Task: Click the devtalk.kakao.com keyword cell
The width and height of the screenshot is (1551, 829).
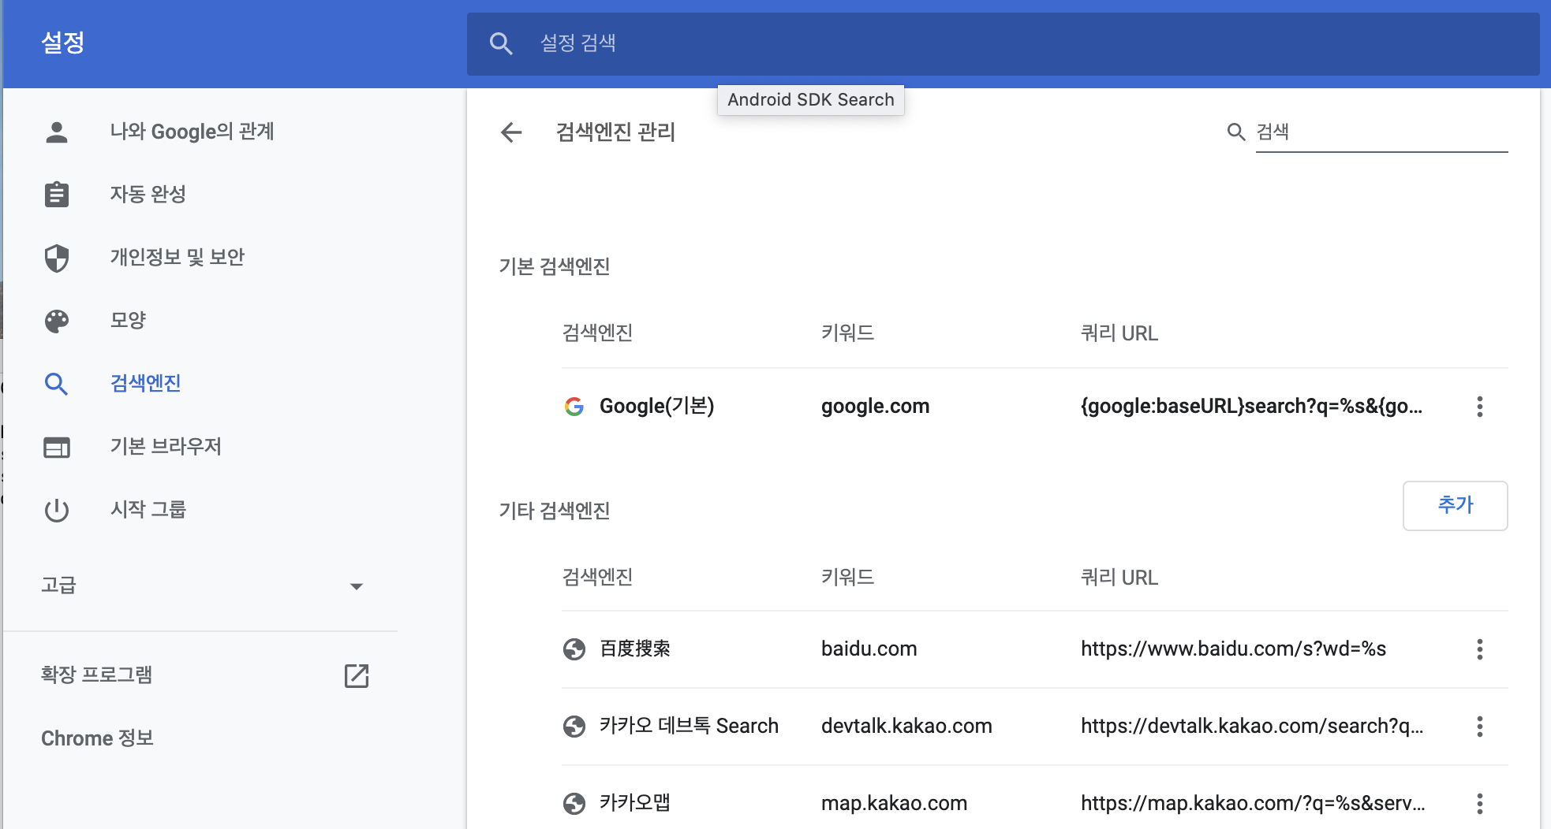Action: (x=906, y=727)
